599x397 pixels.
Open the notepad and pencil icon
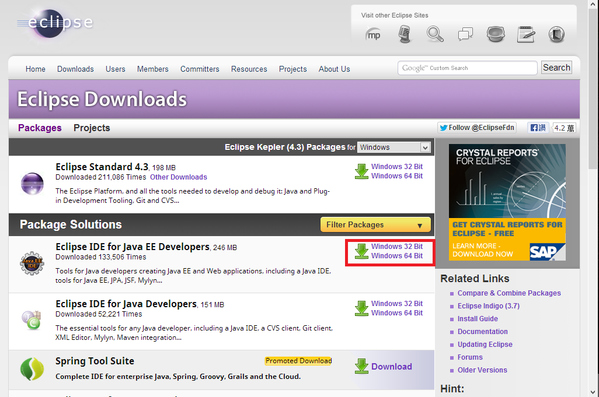coord(526,34)
